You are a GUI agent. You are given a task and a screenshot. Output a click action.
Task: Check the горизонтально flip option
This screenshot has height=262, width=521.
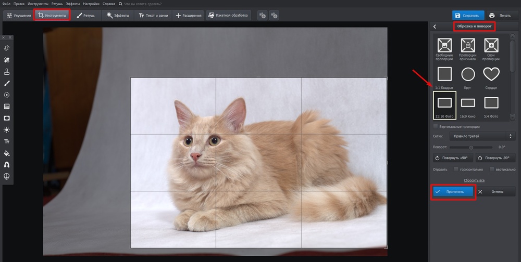click(456, 169)
